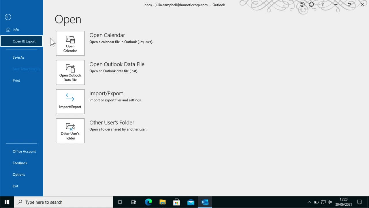
Task: Click the Import/Export arrows icon
Action: pos(70,101)
